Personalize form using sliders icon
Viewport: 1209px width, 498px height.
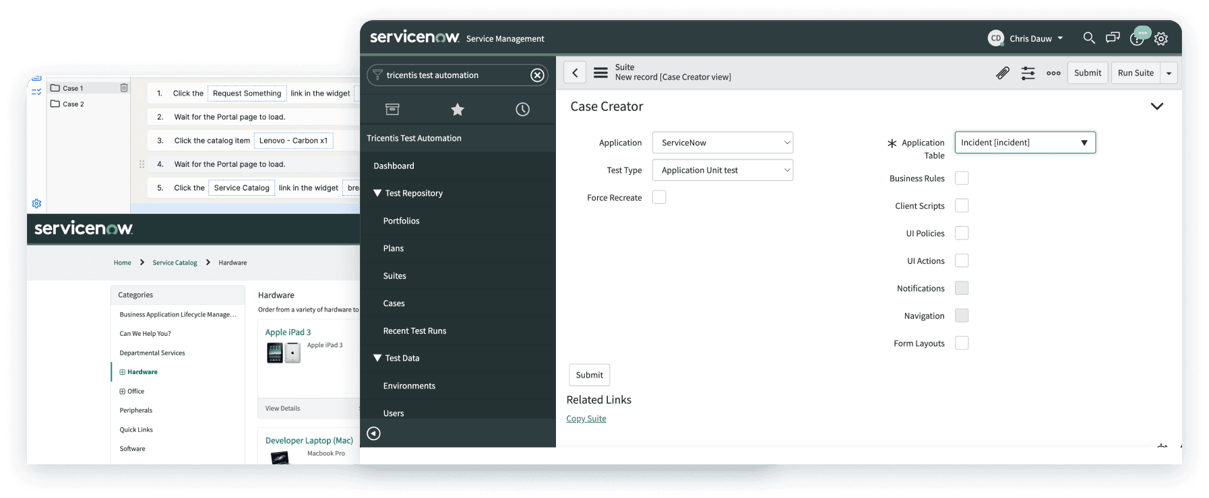coord(1028,73)
